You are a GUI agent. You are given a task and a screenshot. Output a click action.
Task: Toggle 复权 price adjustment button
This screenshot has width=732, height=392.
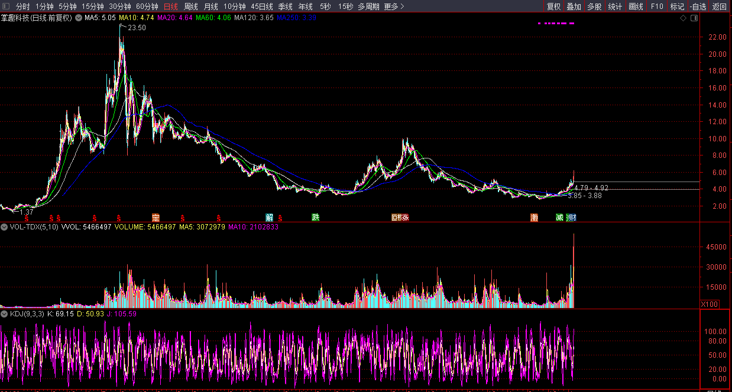(x=553, y=7)
